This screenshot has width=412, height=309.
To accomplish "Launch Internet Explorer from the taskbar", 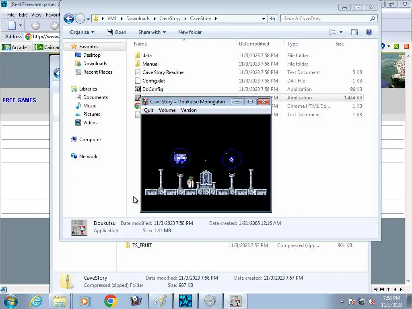I will [35, 301].
